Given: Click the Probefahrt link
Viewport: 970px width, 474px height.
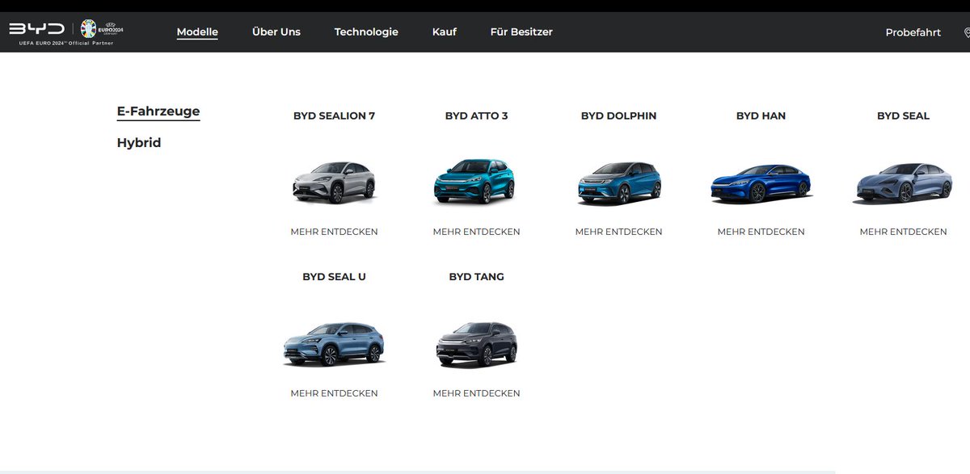Looking at the screenshot, I should click(x=913, y=32).
